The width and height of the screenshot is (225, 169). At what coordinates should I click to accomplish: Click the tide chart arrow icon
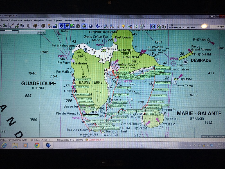pos(55,26)
